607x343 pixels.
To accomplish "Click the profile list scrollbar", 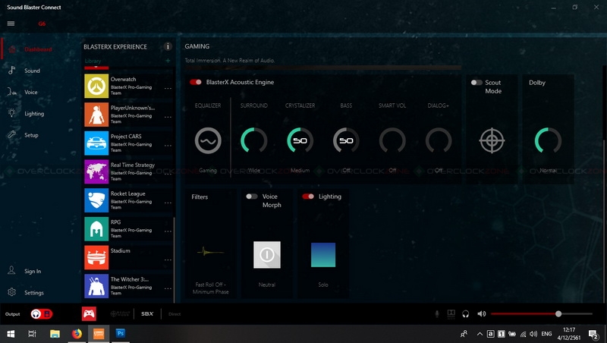I will (x=175, y=260).
